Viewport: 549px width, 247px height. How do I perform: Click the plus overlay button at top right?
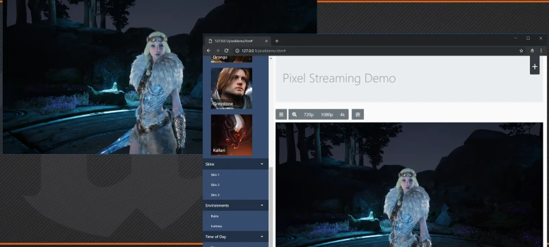[535, 67]
